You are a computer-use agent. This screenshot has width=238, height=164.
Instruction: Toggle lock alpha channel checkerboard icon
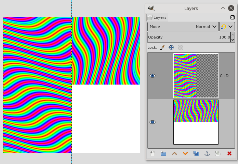[x=181, y=47]
